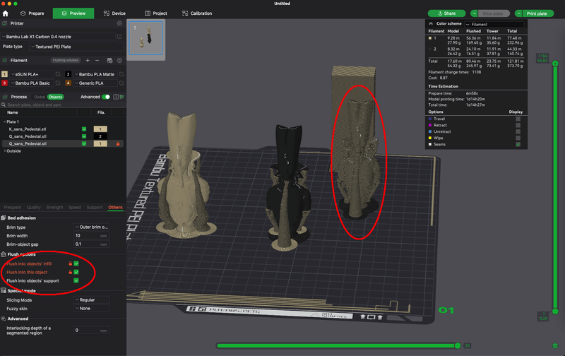Open Flushing volumes button

click(x=66, y=61)
